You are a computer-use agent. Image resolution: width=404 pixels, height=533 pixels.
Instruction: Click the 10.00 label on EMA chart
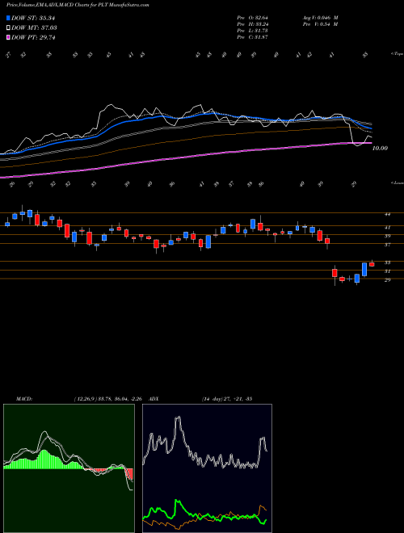[380, 149]
